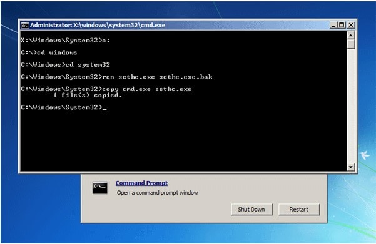Open the cmd.exe system menu icon
376x244 pixels.
pyautogui.click(x=25, y=26)
